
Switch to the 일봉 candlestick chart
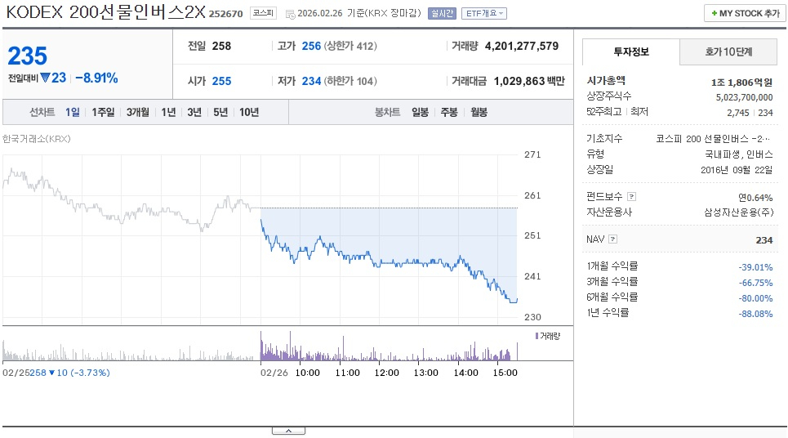point(420,112)
